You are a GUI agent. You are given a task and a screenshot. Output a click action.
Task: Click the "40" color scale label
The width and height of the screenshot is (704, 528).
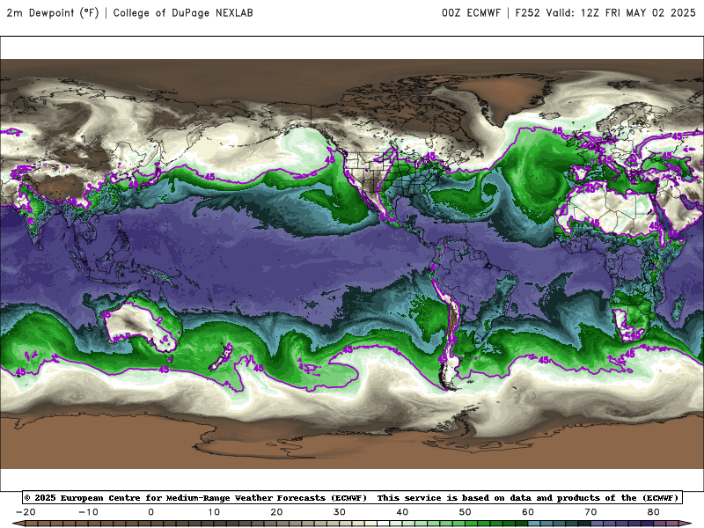[x=402, y=512]
